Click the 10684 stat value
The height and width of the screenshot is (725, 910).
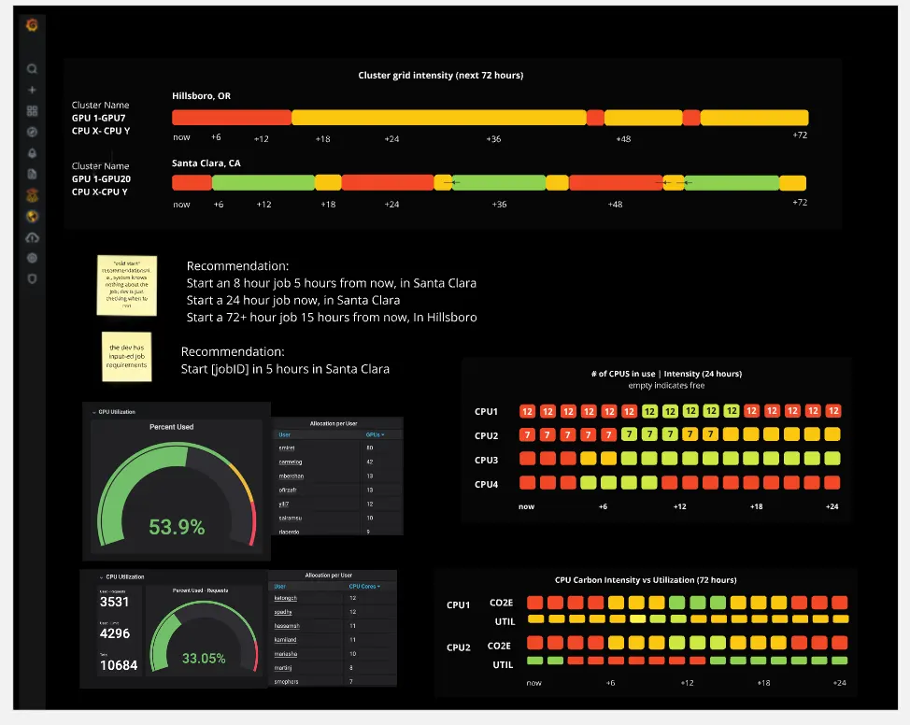[119, 665]
